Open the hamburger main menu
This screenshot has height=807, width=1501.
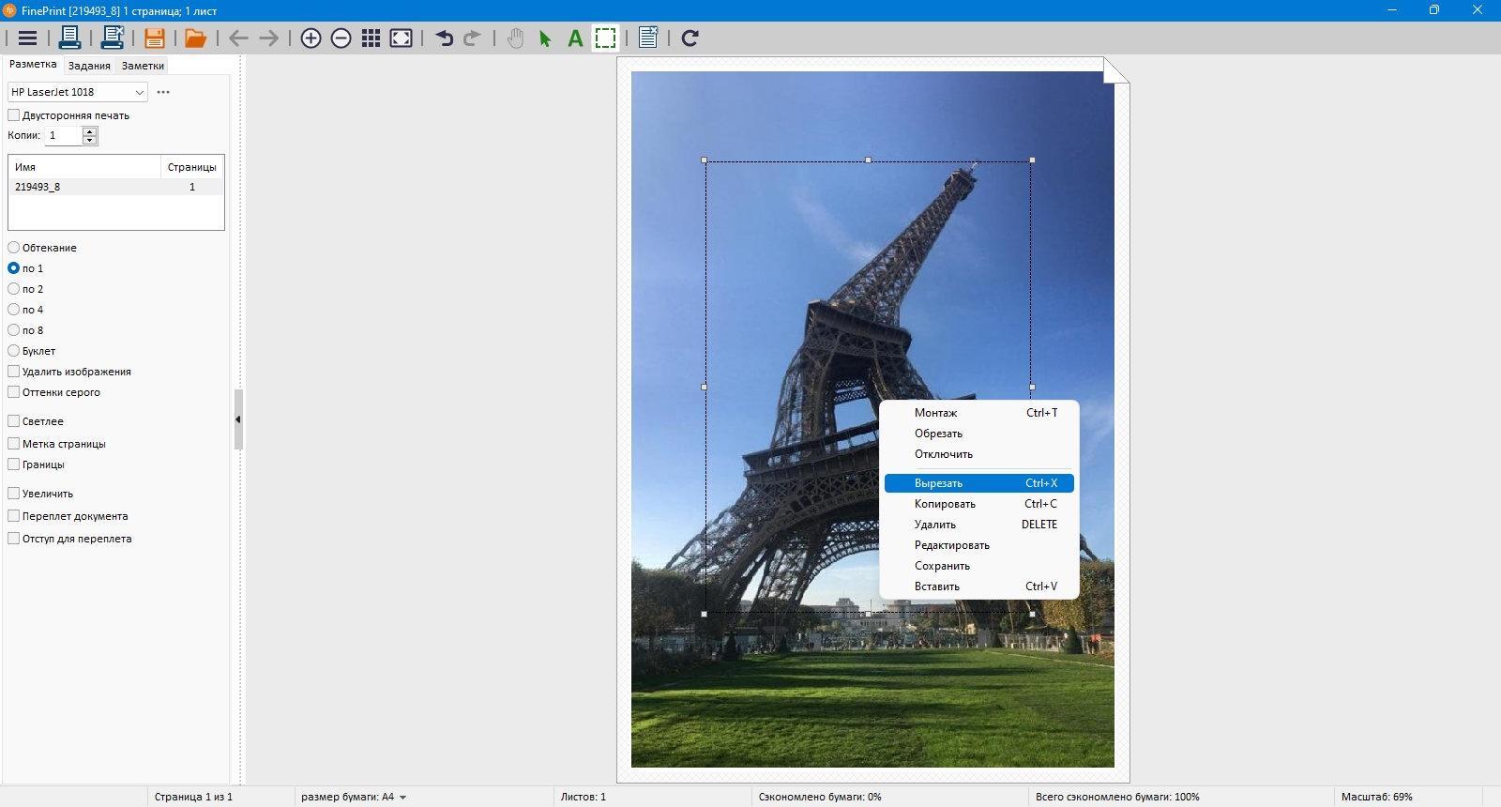pos(27,38)
